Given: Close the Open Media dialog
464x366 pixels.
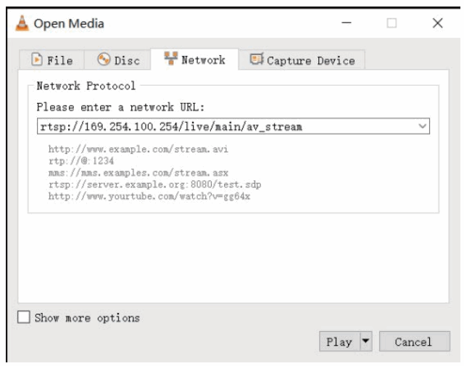Looking at the screenshot, I should point(437,24).
